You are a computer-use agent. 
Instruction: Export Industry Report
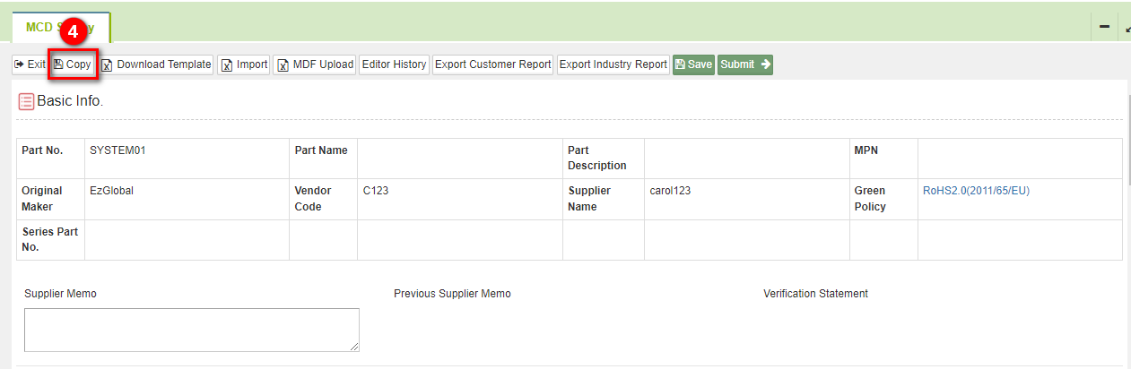[x=613, y=64]
